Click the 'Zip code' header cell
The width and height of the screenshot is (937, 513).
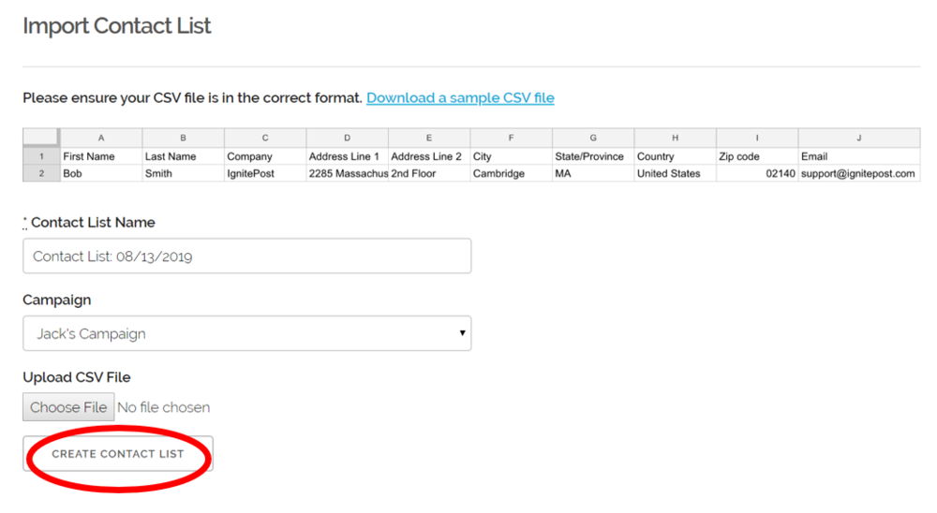[757, 156]
